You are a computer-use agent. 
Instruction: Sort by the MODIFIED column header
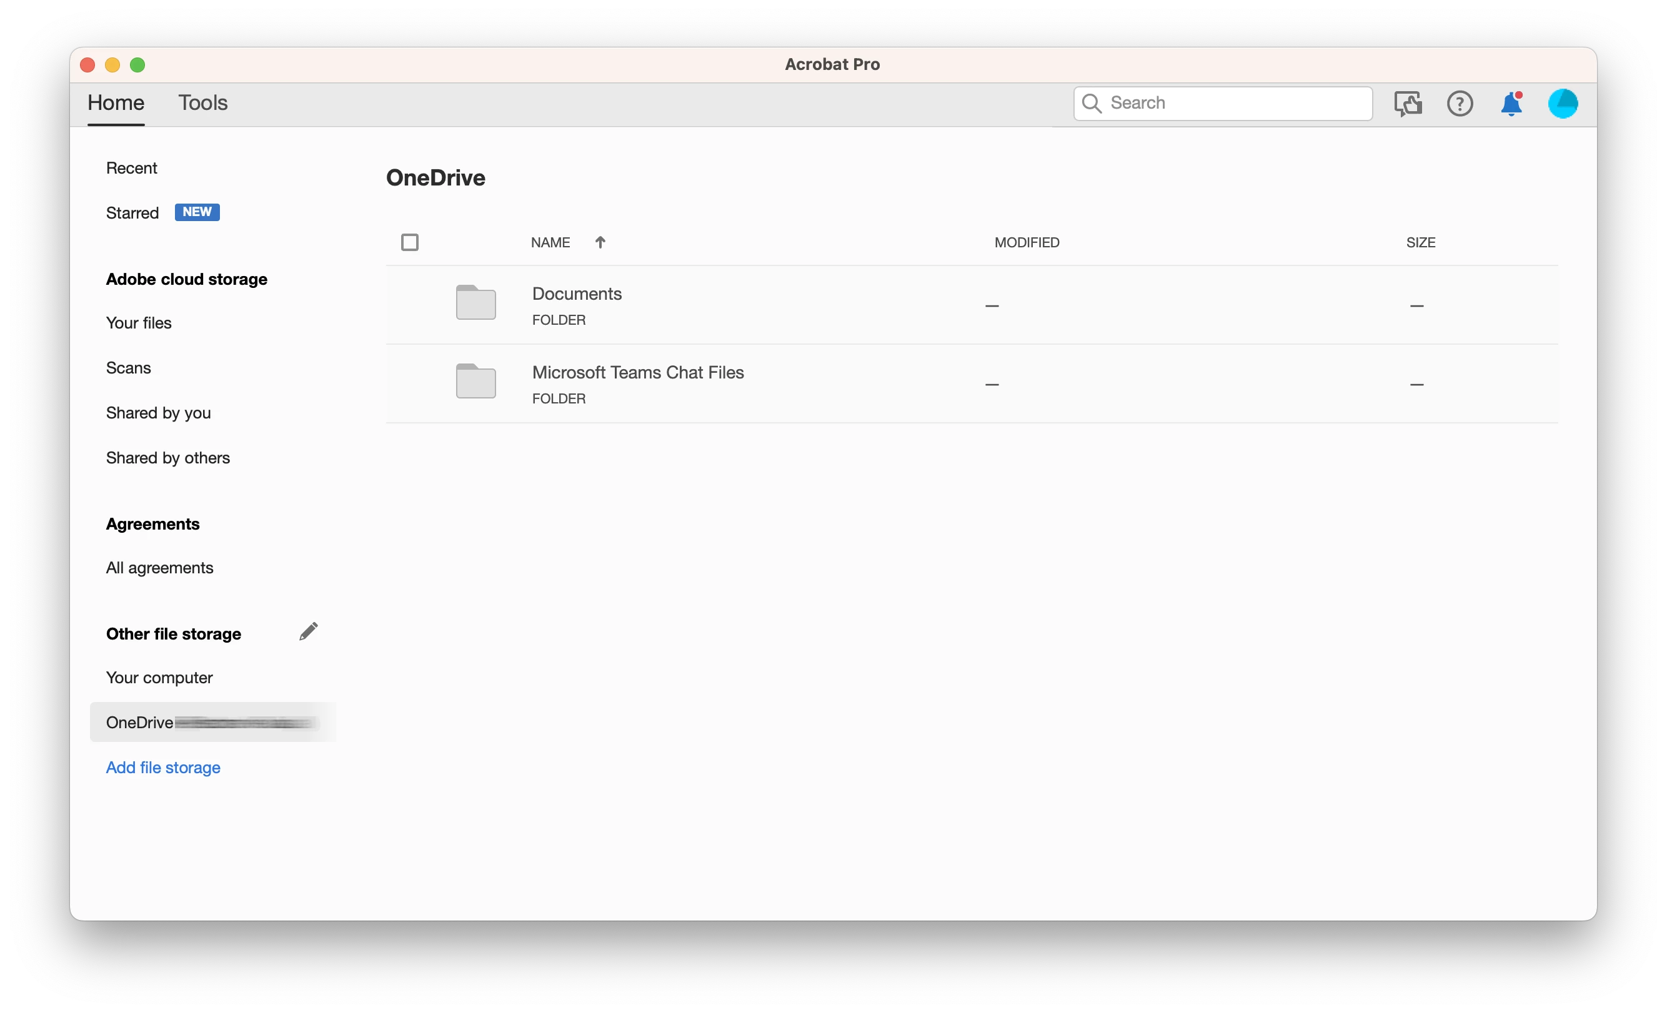1027,242
